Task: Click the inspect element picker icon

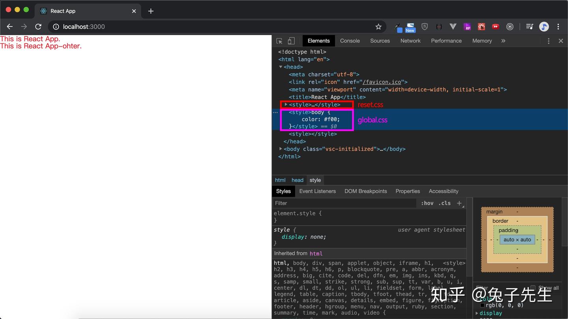Action: click(x=279, y=41)
